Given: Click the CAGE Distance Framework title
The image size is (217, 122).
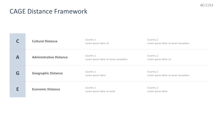Looking at the screenshot, I should [48, 11].
